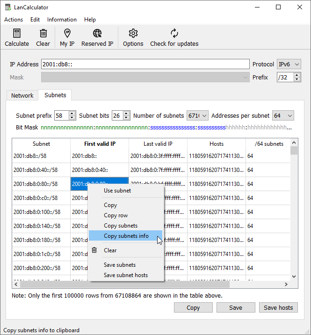Click the Last valid IP column header
Screen dimensions: 311x335
(158, 144)
